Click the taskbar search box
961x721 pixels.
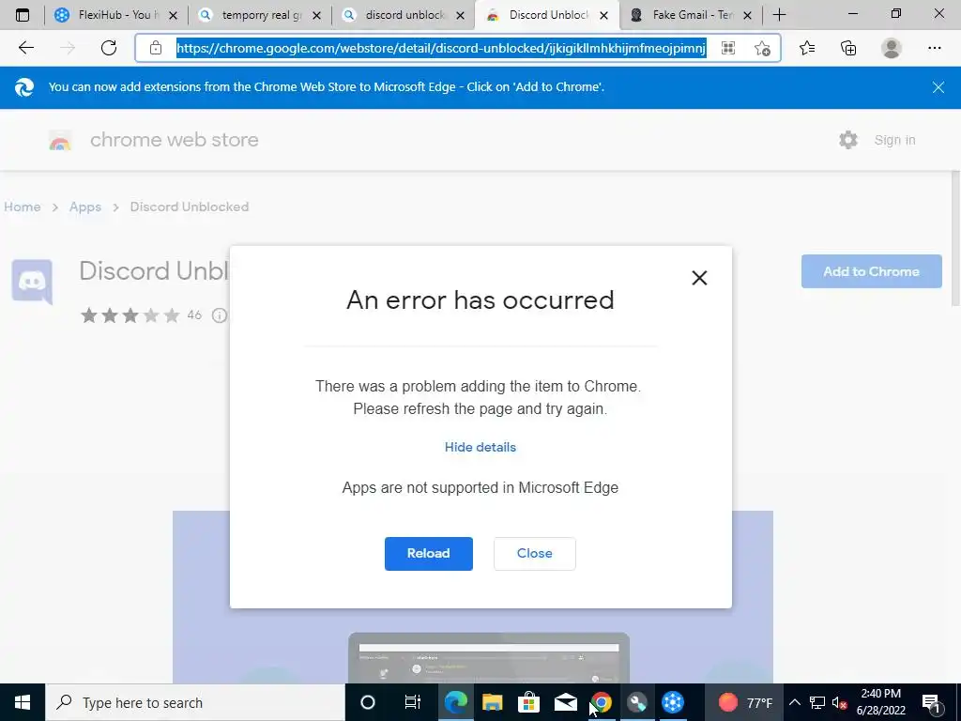(195, 702)
